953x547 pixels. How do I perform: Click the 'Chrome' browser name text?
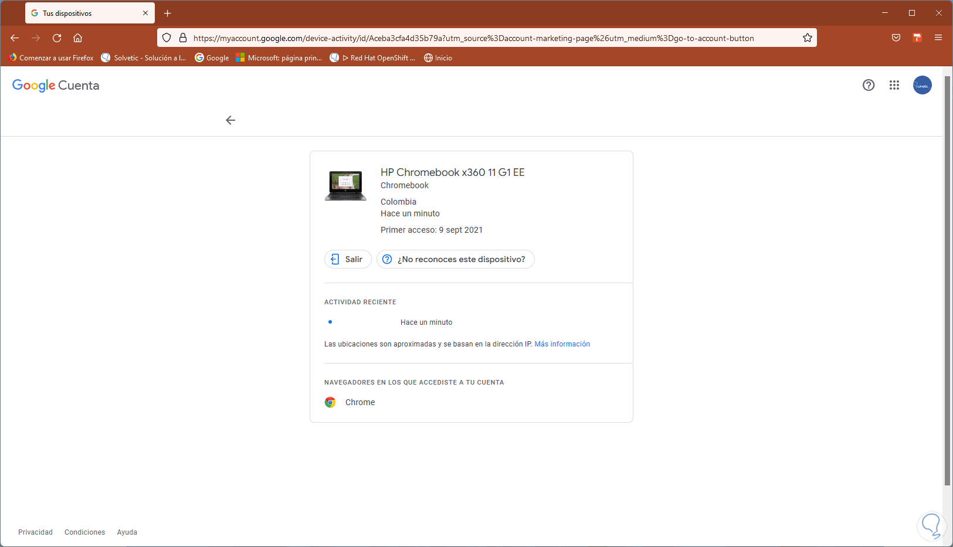[x=360, y=402]
